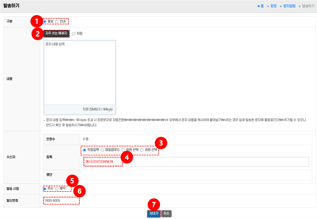This screenshot has height=219, width=317.
Task: Click the red number 7 marker badge
Action: pos(154,204)
